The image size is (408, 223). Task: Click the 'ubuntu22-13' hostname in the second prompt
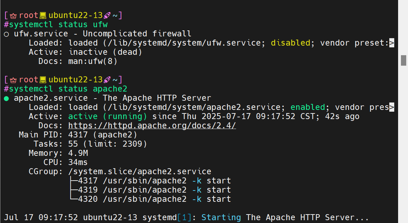pyautogui.click(x=76, y=80)
